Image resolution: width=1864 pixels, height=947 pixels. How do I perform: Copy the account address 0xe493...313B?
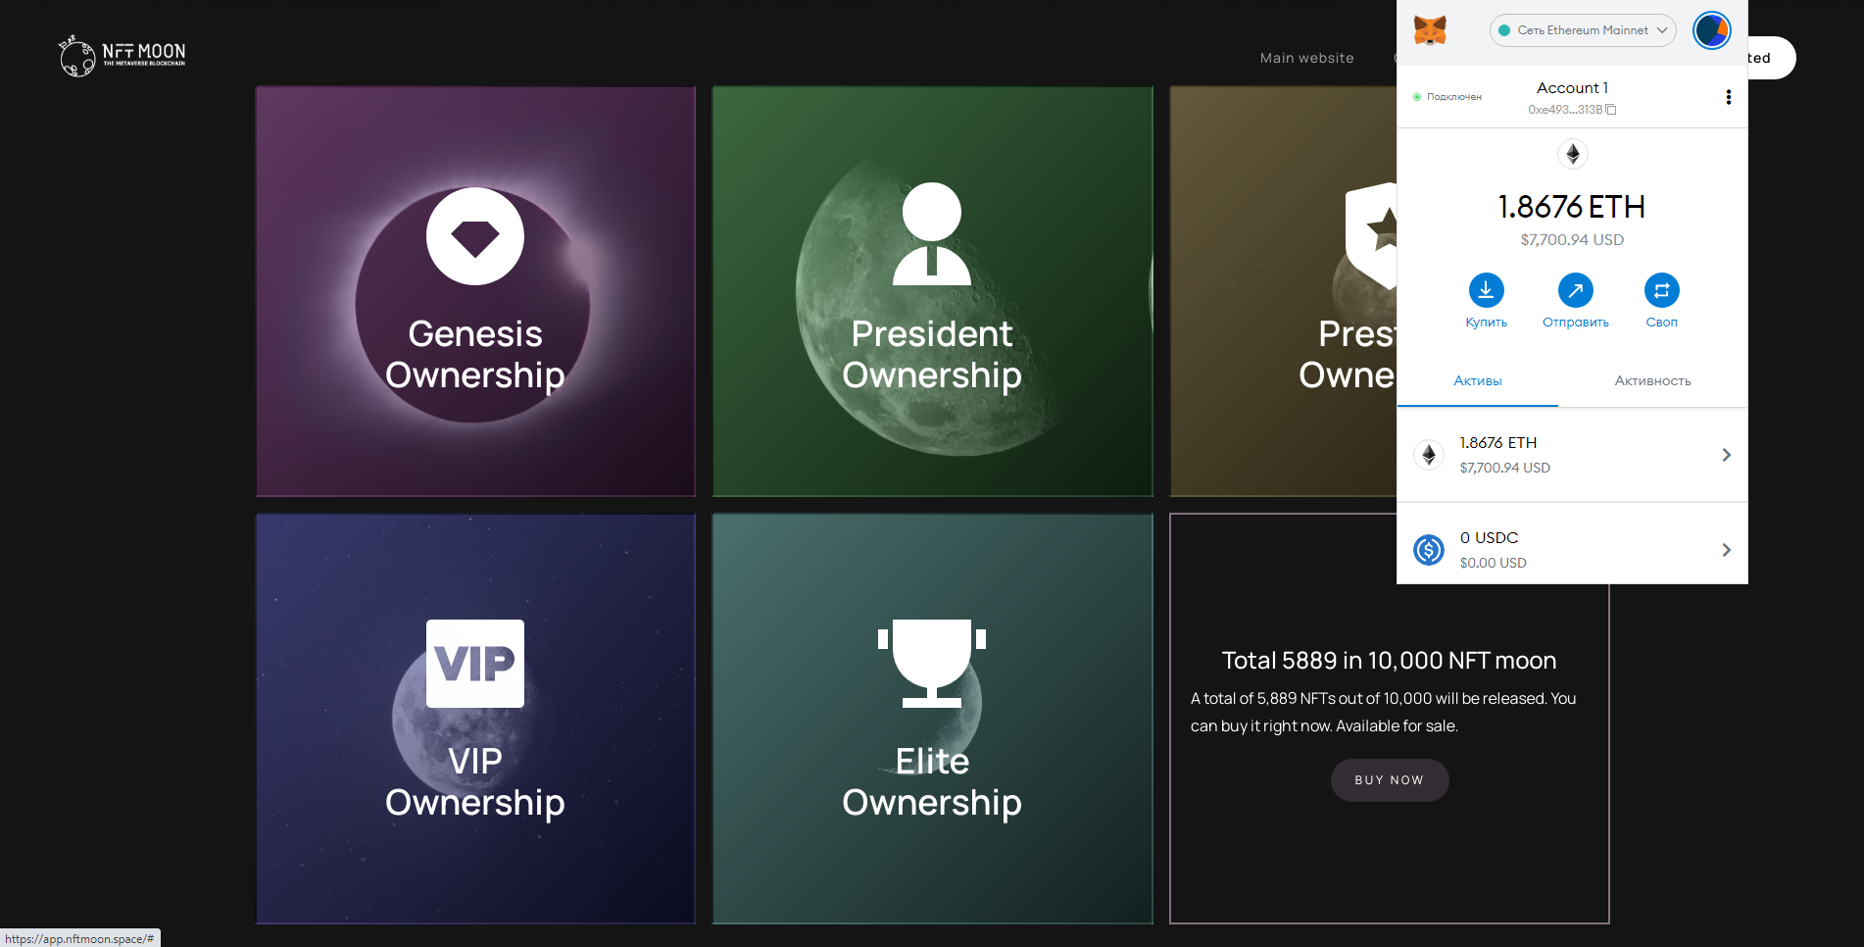click(x=1572, y=110)
